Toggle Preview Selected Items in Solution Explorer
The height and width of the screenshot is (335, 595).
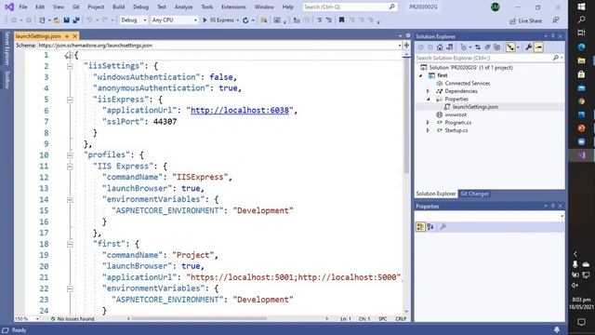[538, 47]
